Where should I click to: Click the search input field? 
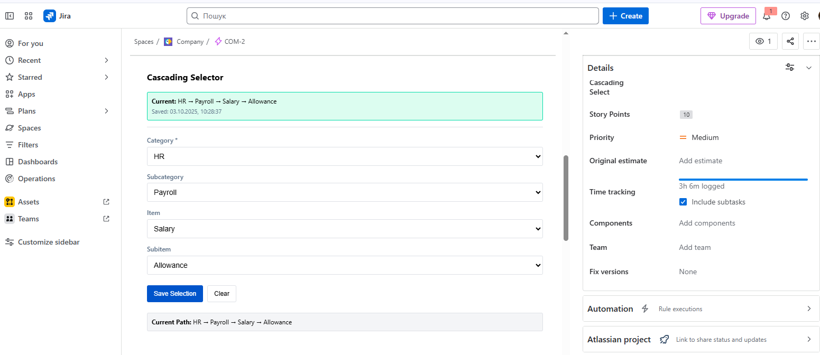[x=392, y=16]
